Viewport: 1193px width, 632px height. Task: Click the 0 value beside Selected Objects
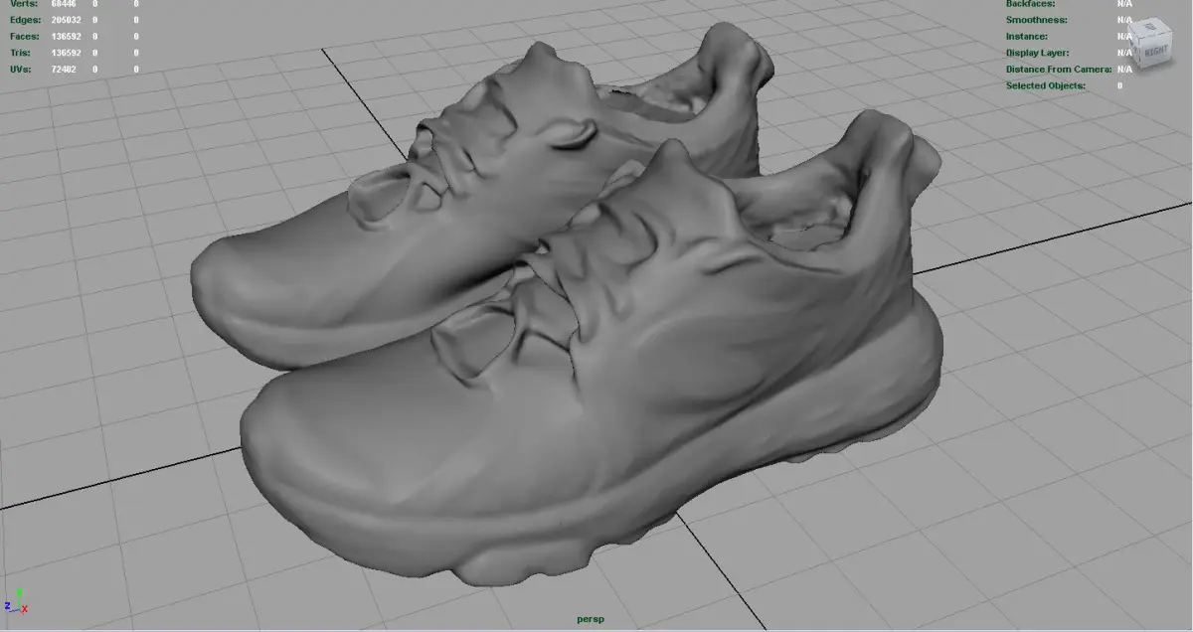click(1119, 85)
